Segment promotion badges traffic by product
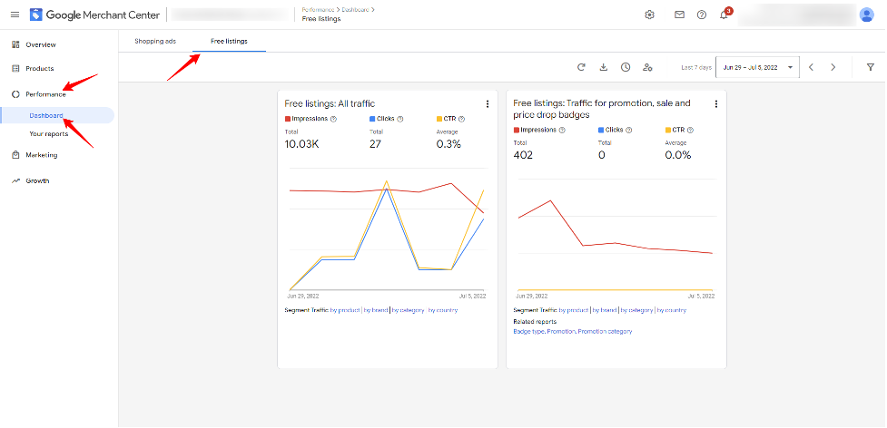Screen dimensions: 887x428 pos(574,310)
